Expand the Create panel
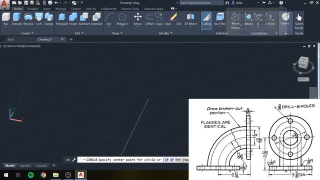The image size is (320, 180). 27,33
